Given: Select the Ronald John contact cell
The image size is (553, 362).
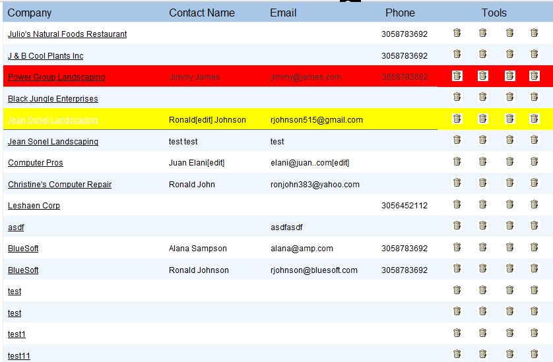Looking at the screenshot, I should click(x=192, y=185).
